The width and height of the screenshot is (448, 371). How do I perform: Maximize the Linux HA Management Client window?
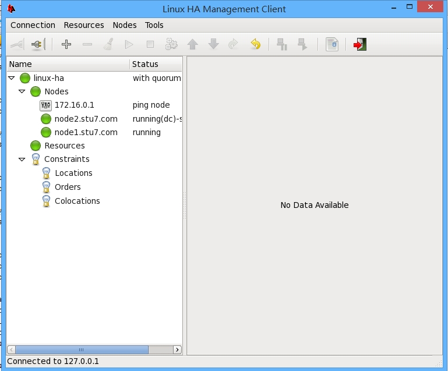pos(410,7)
